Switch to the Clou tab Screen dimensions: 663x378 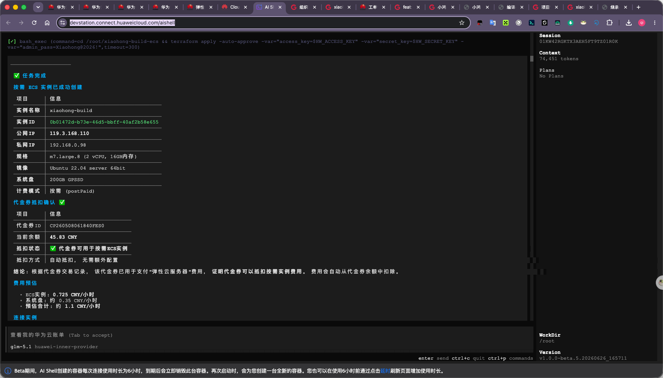pyautogui.click(x=234, y=7)
